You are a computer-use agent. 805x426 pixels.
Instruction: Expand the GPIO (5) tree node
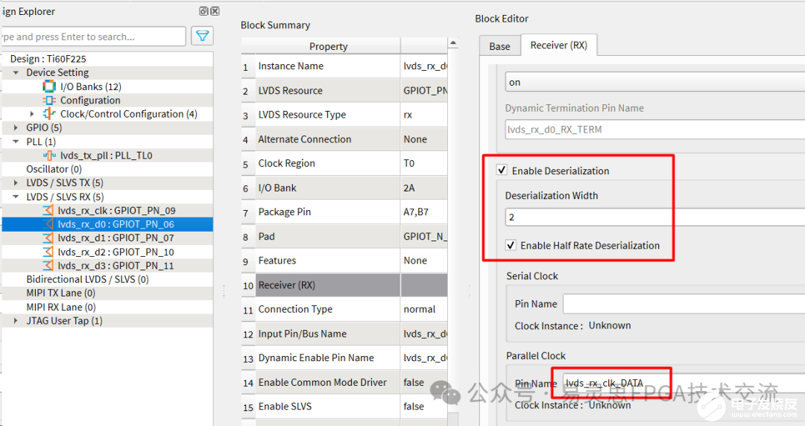(x=16, y=128)
